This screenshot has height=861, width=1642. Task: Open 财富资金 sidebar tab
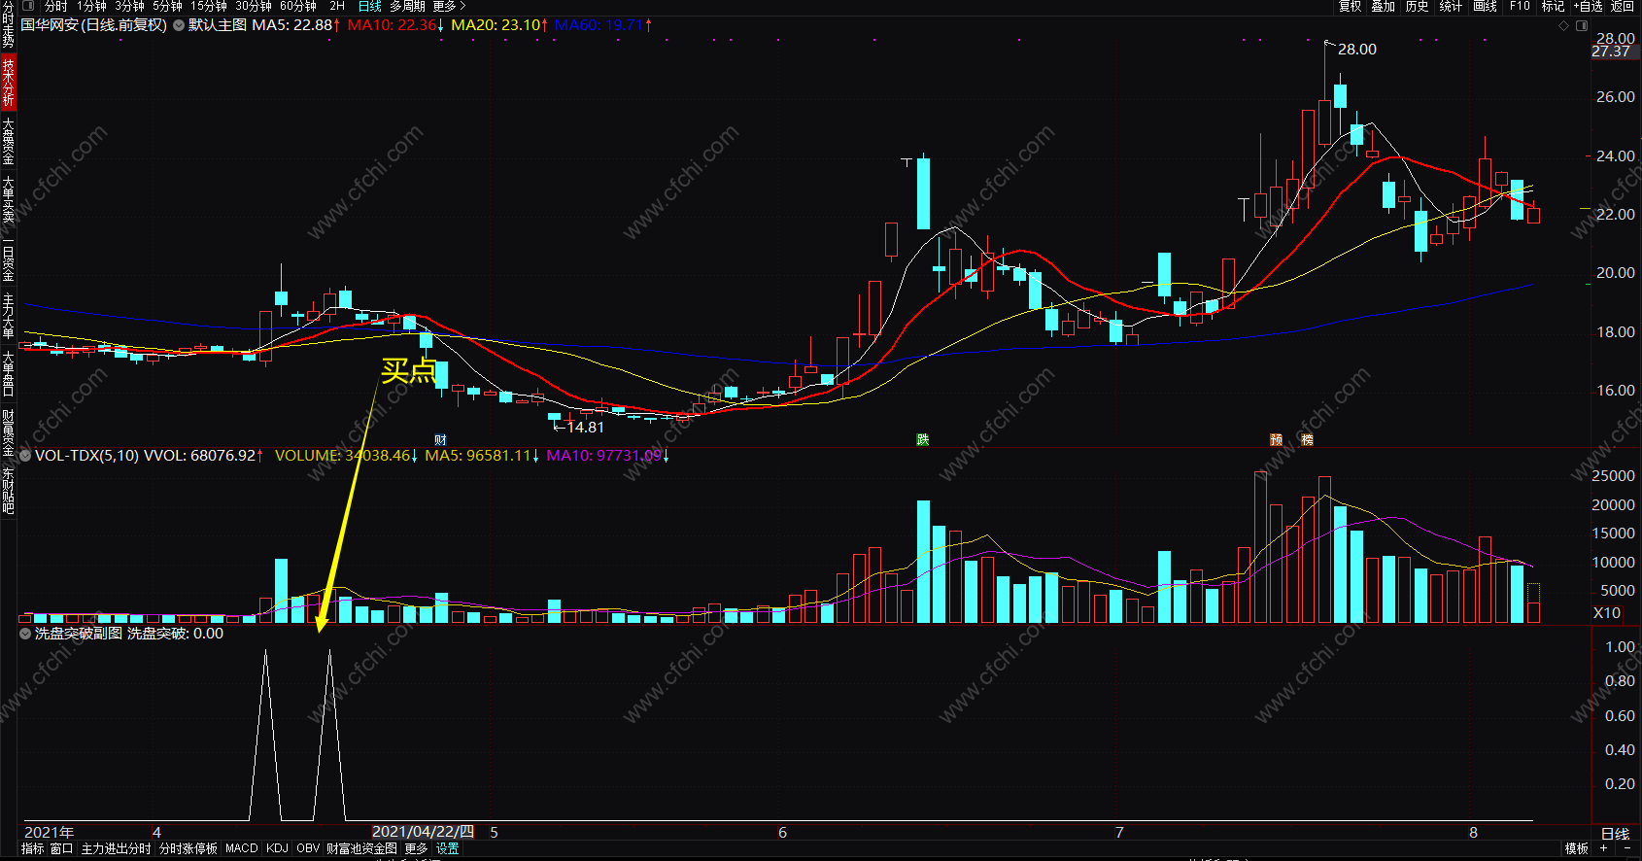(8, 432)
